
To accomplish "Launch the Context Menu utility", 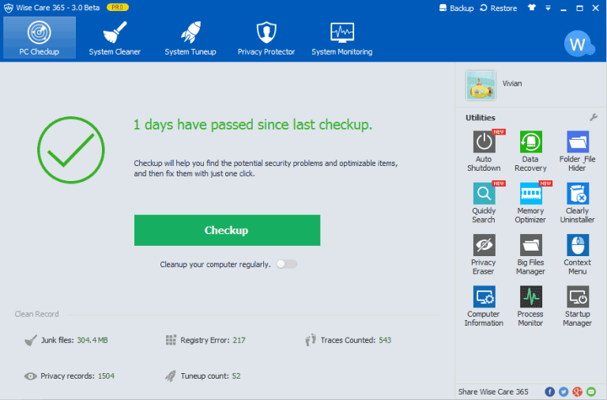I will coord(577,255).
